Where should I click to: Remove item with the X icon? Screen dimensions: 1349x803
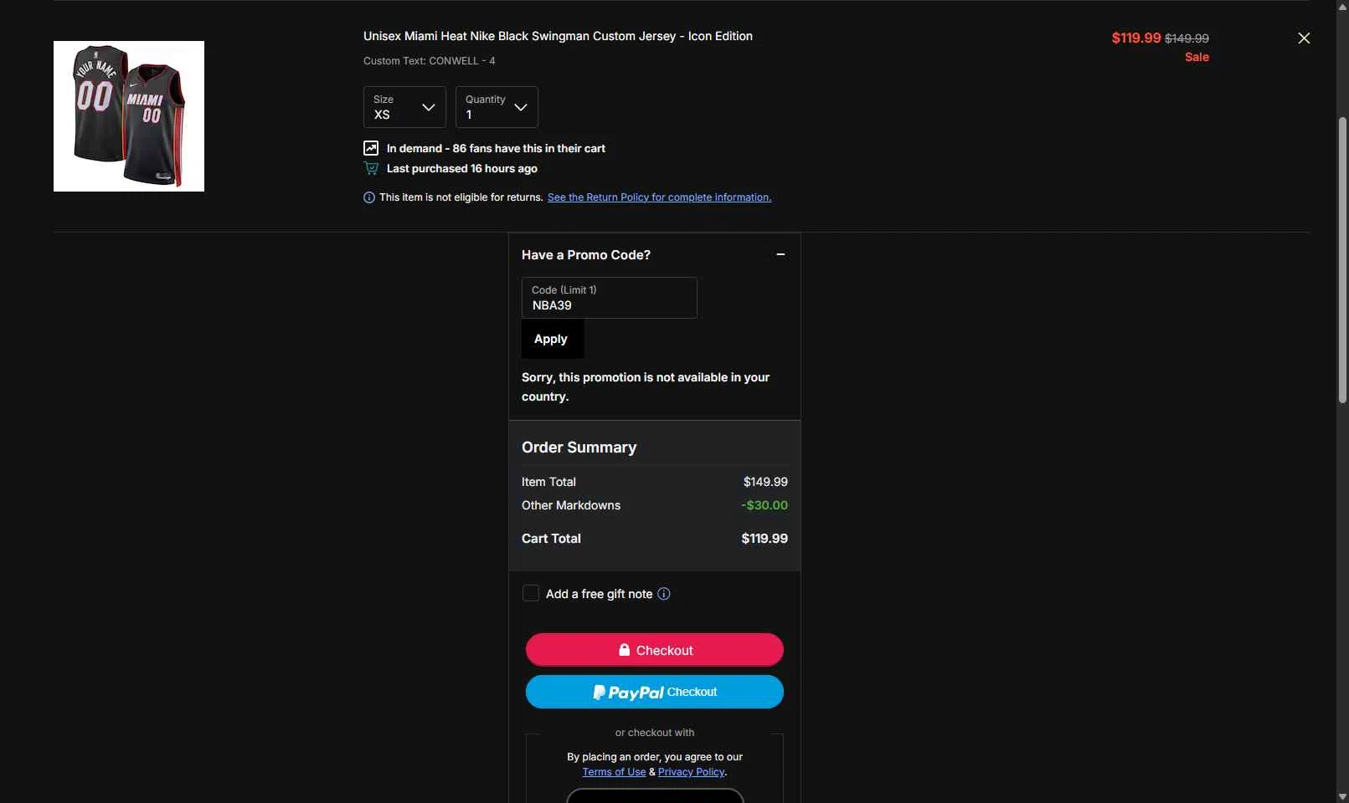1304,38
